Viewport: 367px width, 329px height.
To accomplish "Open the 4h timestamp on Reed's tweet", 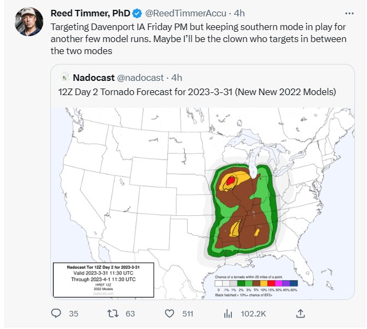I will point(239,13).
